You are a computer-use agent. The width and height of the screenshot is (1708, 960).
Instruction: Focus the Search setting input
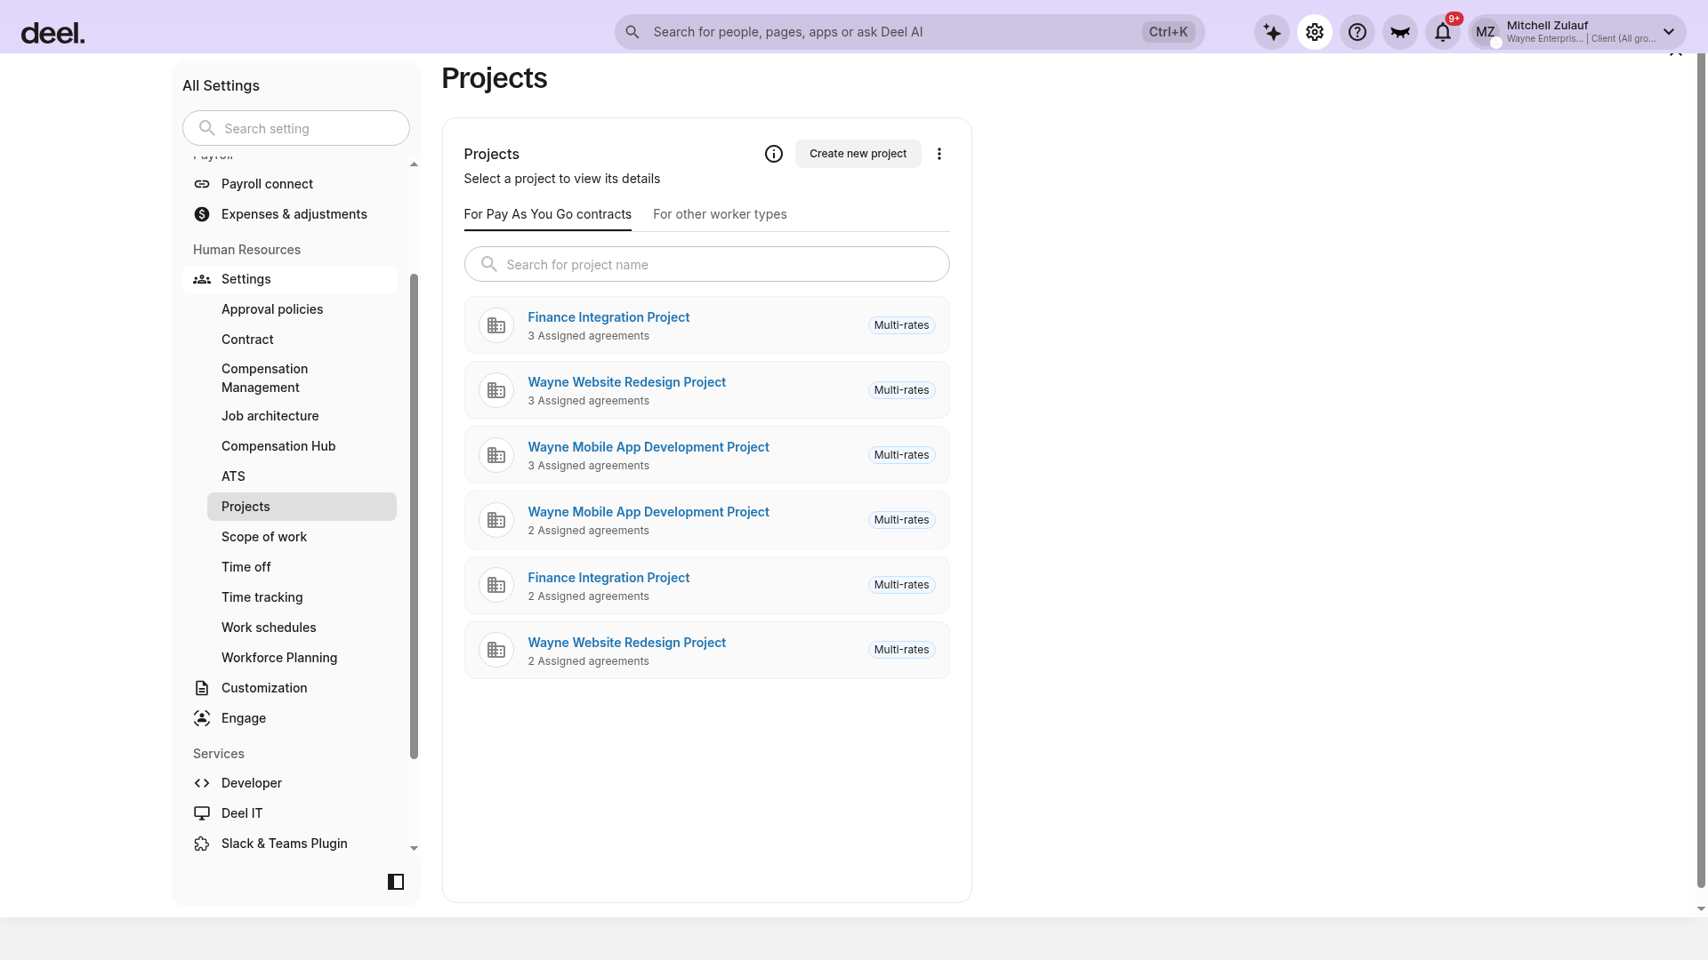coord(296,128)
